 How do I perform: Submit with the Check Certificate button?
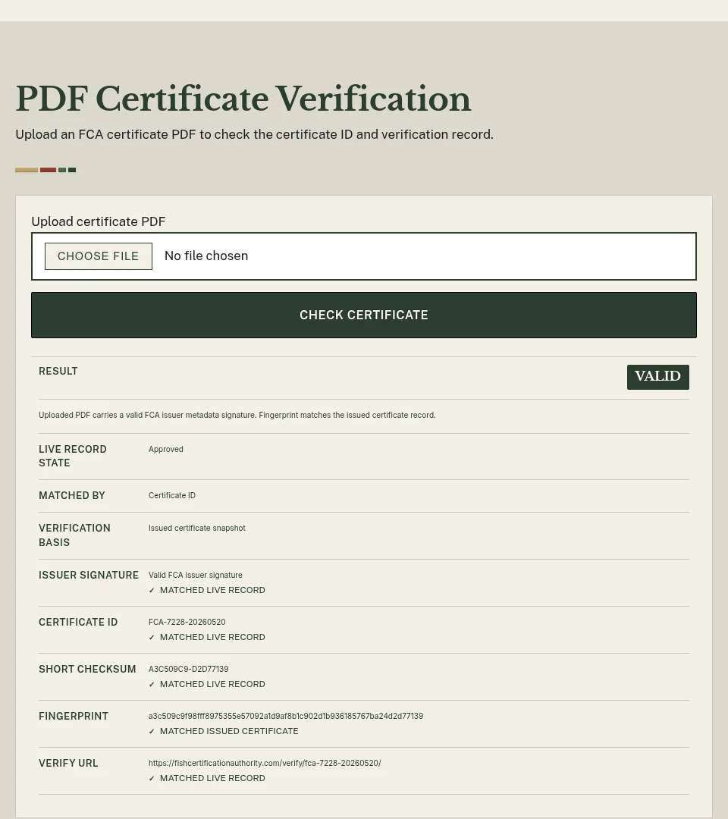click(x=364, y=315)
